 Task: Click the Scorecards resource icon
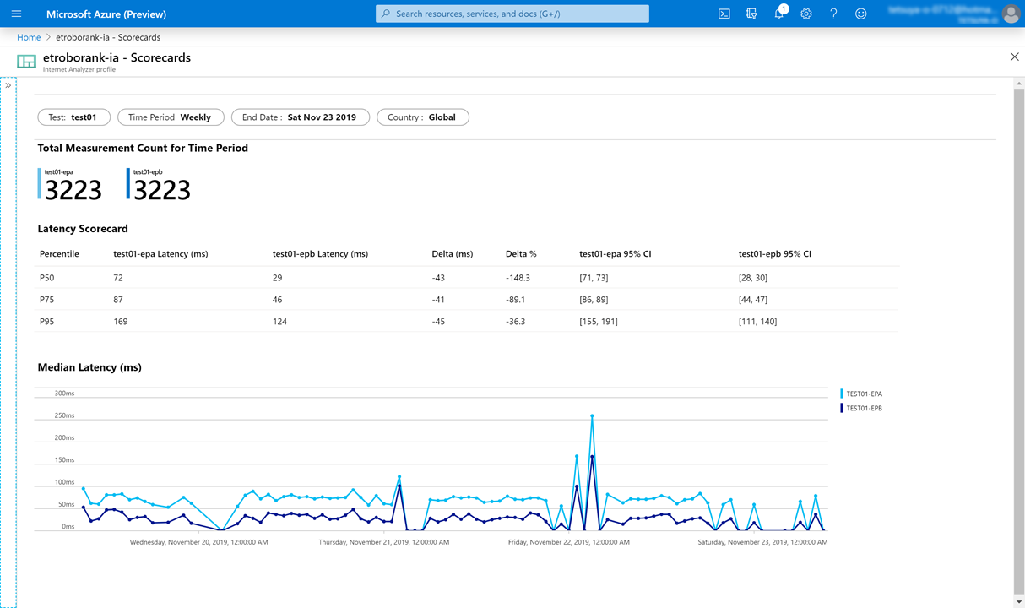click(x=27, y=62)
